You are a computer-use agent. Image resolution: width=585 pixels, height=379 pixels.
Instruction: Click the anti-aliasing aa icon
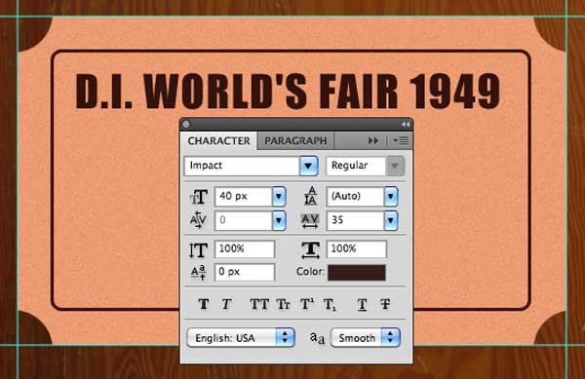[x=317, y=338]
